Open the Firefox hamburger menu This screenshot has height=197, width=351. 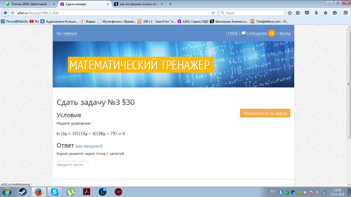point(345,13)
